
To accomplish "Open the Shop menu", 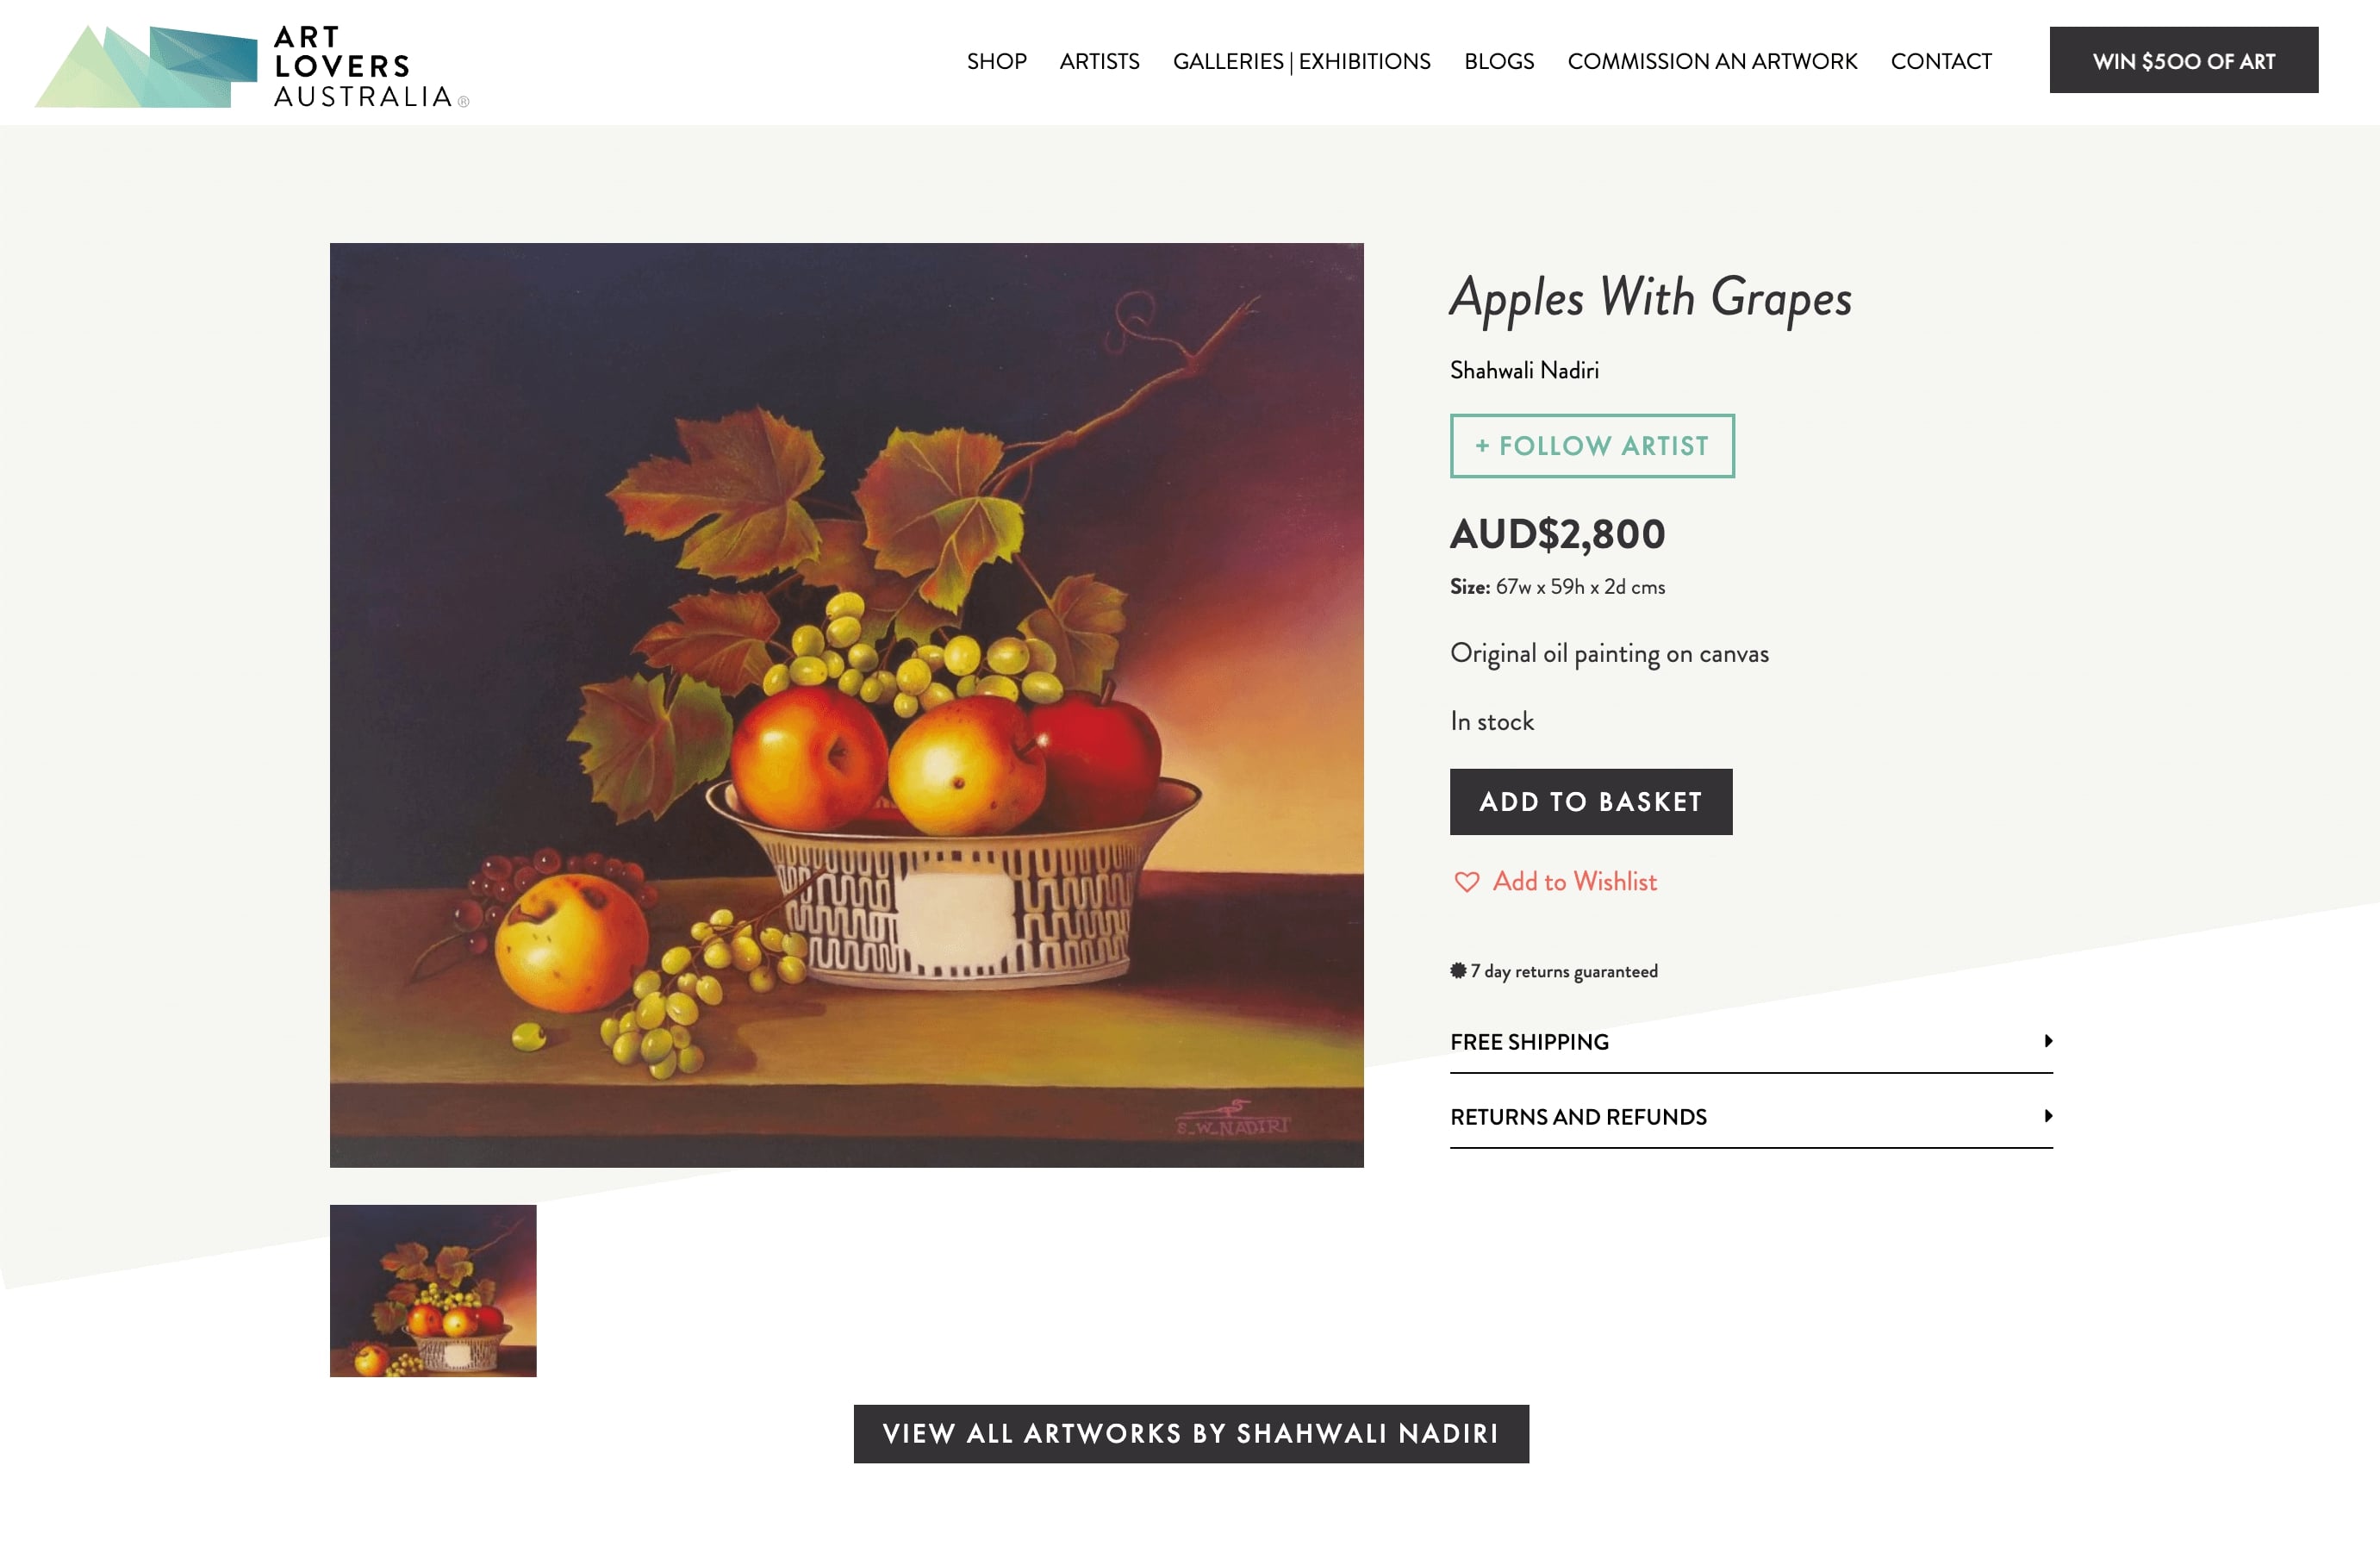I will [996, 61].
